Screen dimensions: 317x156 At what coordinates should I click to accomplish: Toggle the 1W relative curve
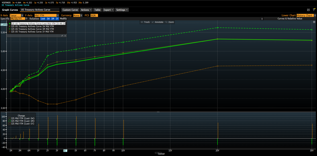[x=48, y=19]
